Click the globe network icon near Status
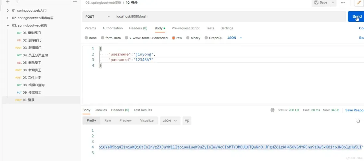The height and width of the screenshot is (161, 364). 272,110
